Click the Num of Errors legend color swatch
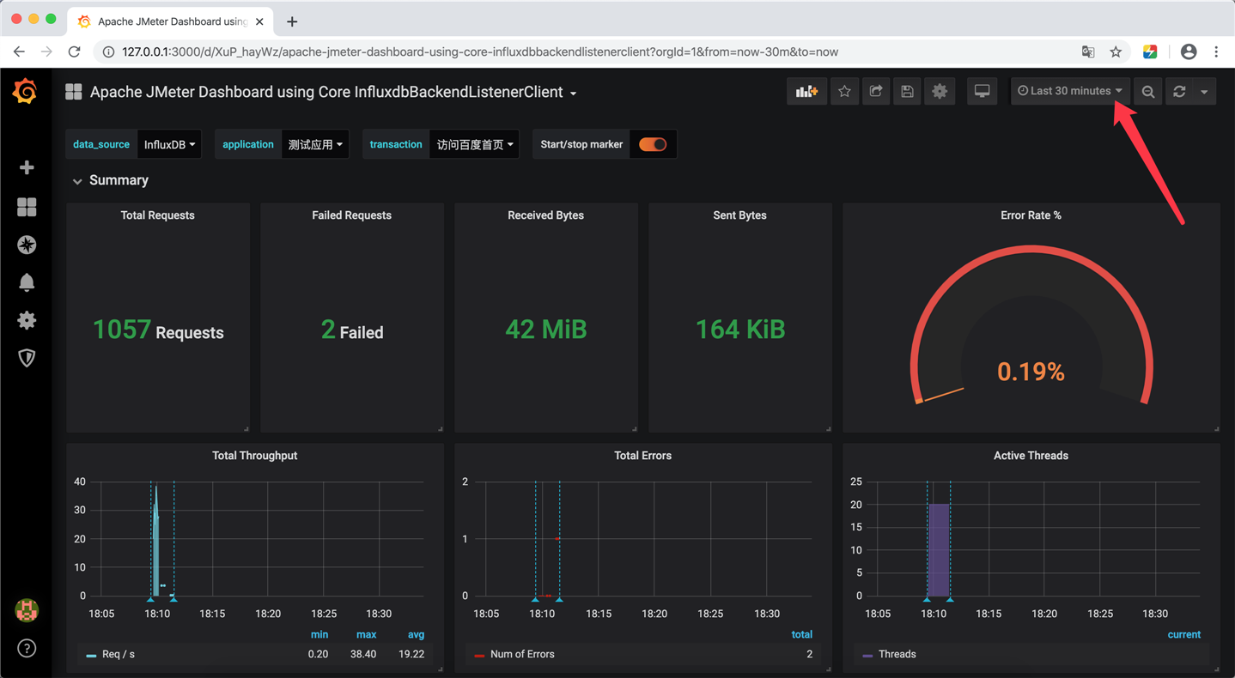 pyautogui.click(x=479, y=655)
